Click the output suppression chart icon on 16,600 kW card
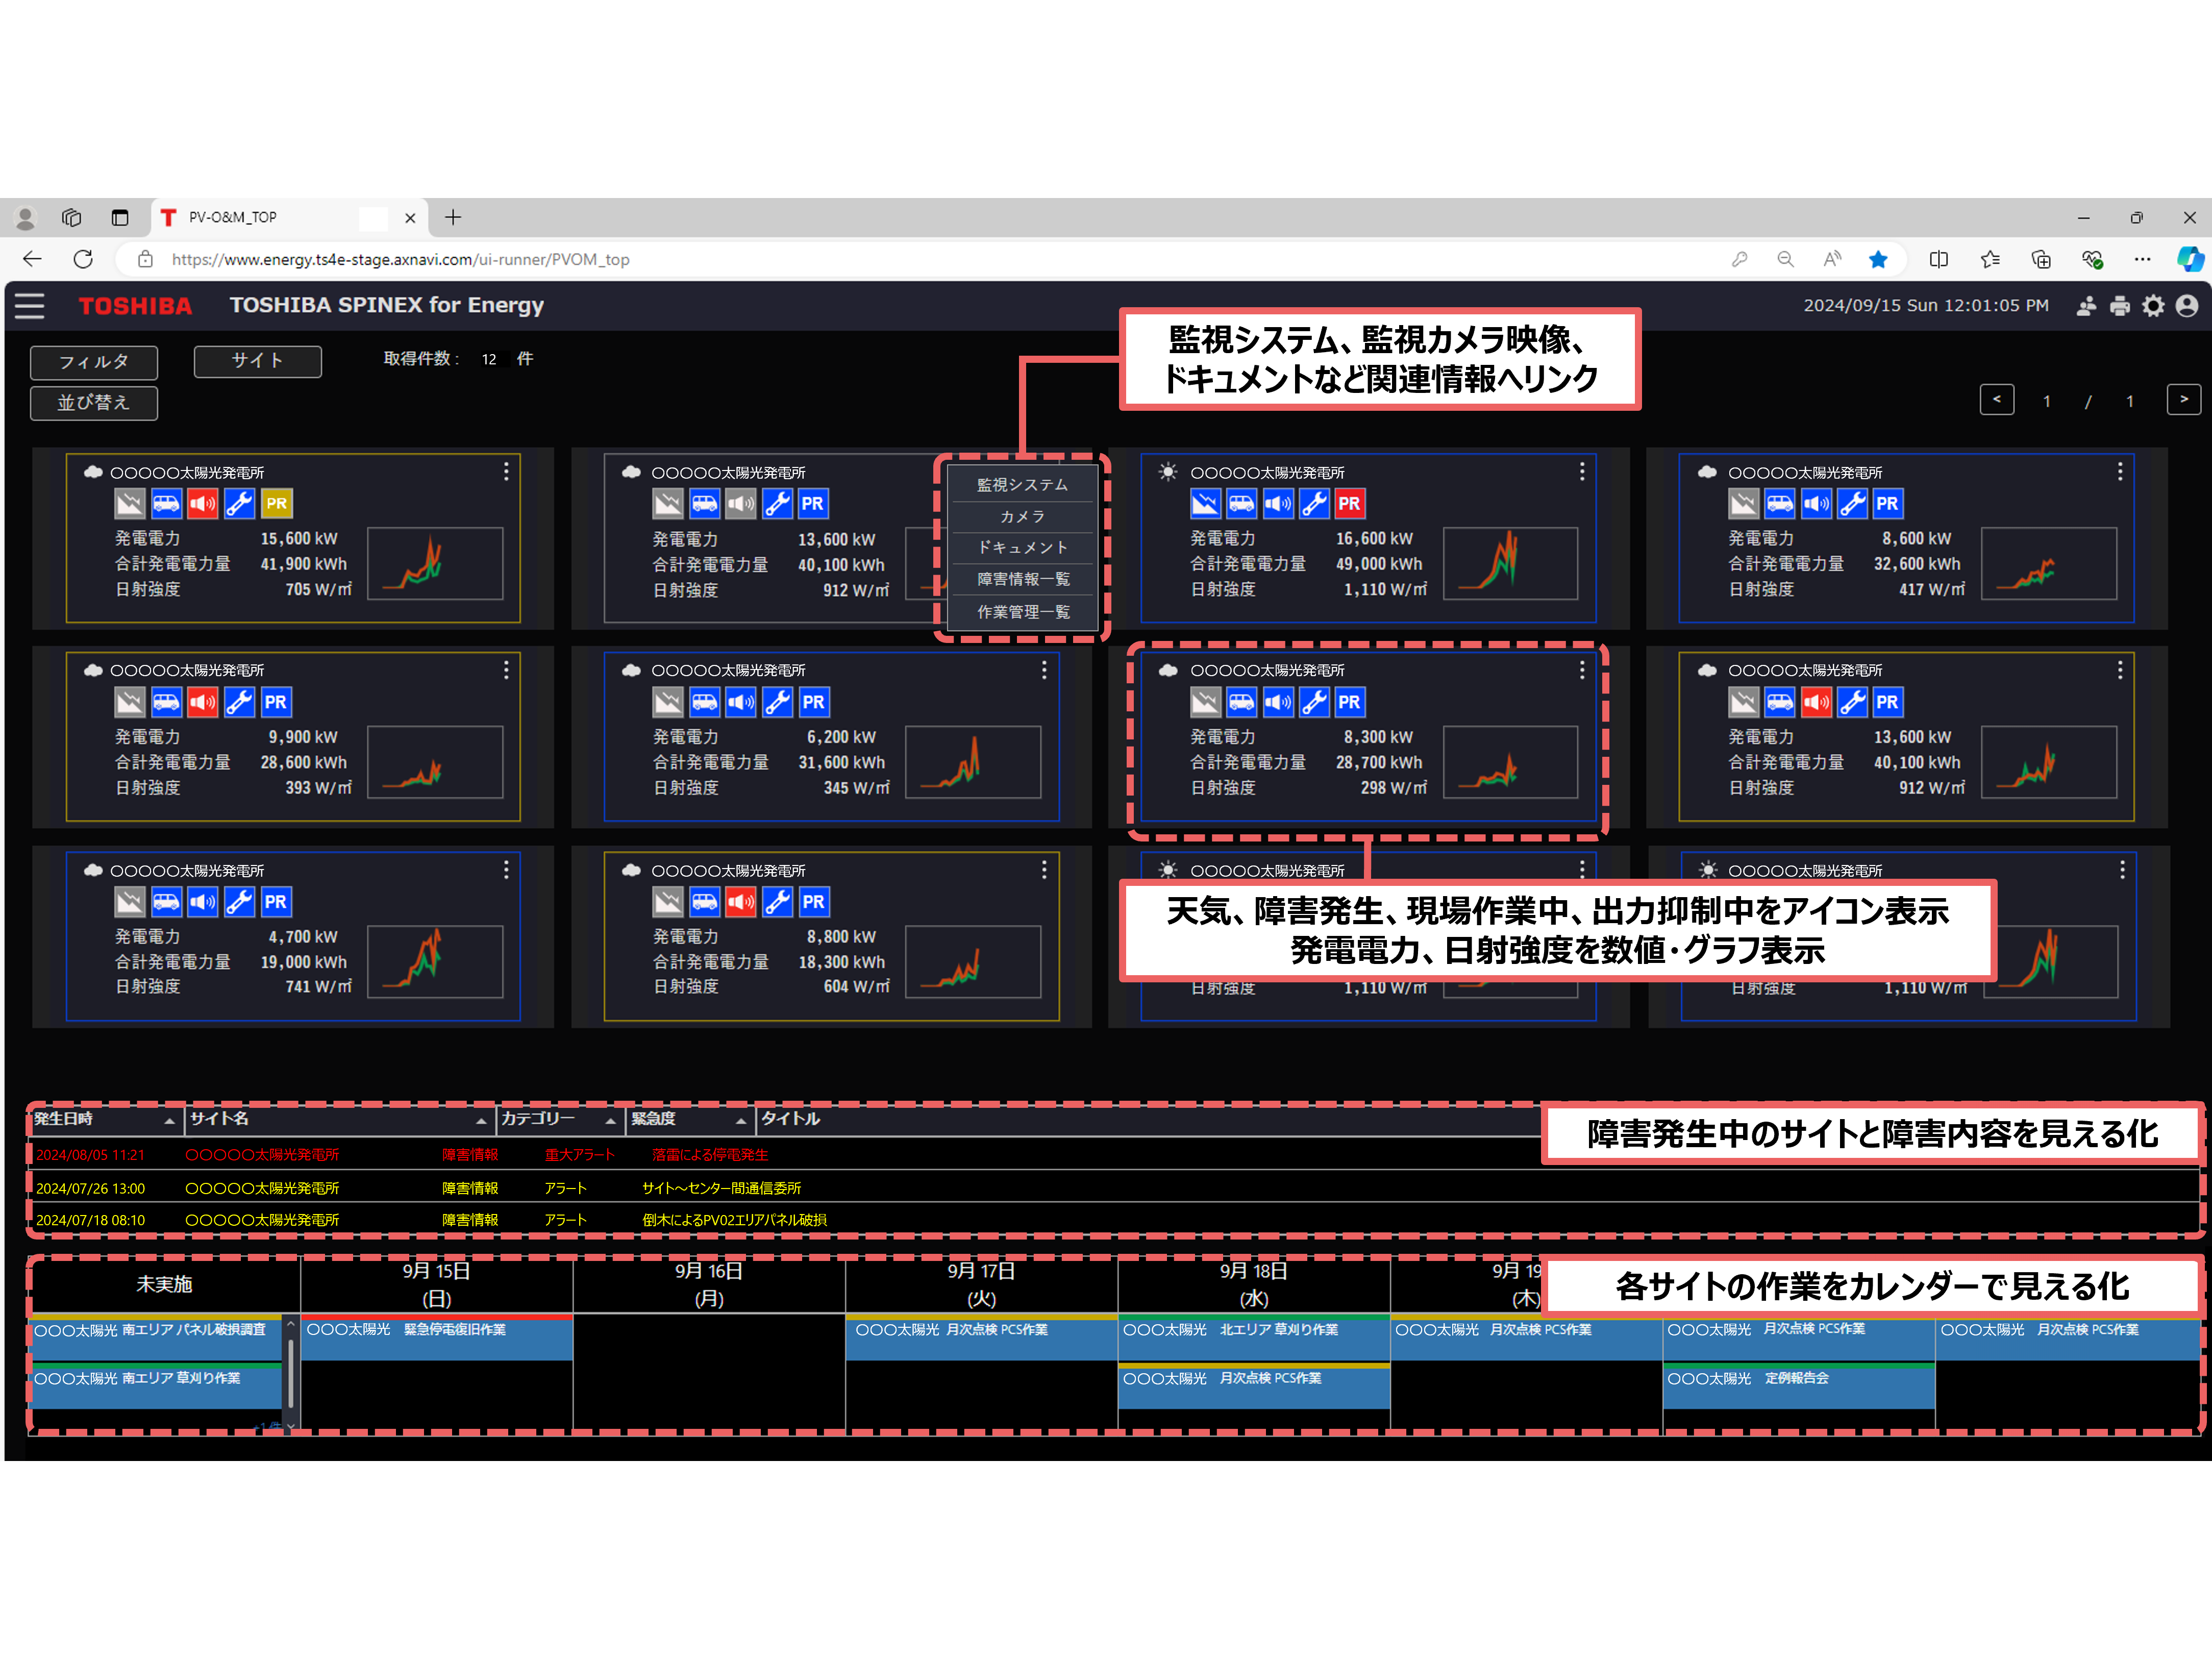The width and height of the screenshot is (2212, 1659). (1205, 504)
